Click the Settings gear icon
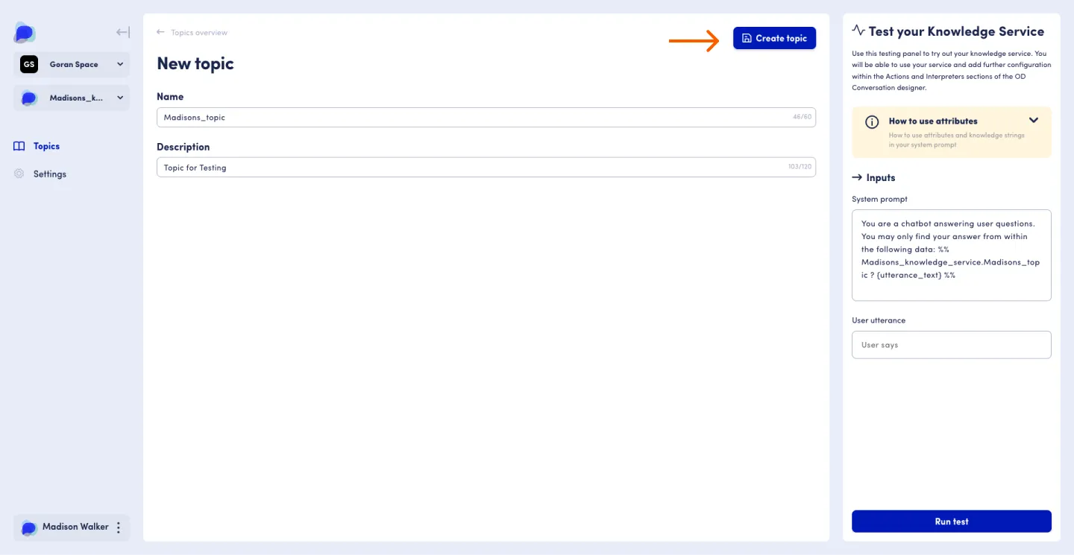This screenshot has height=555, width=1074. tap(19, 174)
